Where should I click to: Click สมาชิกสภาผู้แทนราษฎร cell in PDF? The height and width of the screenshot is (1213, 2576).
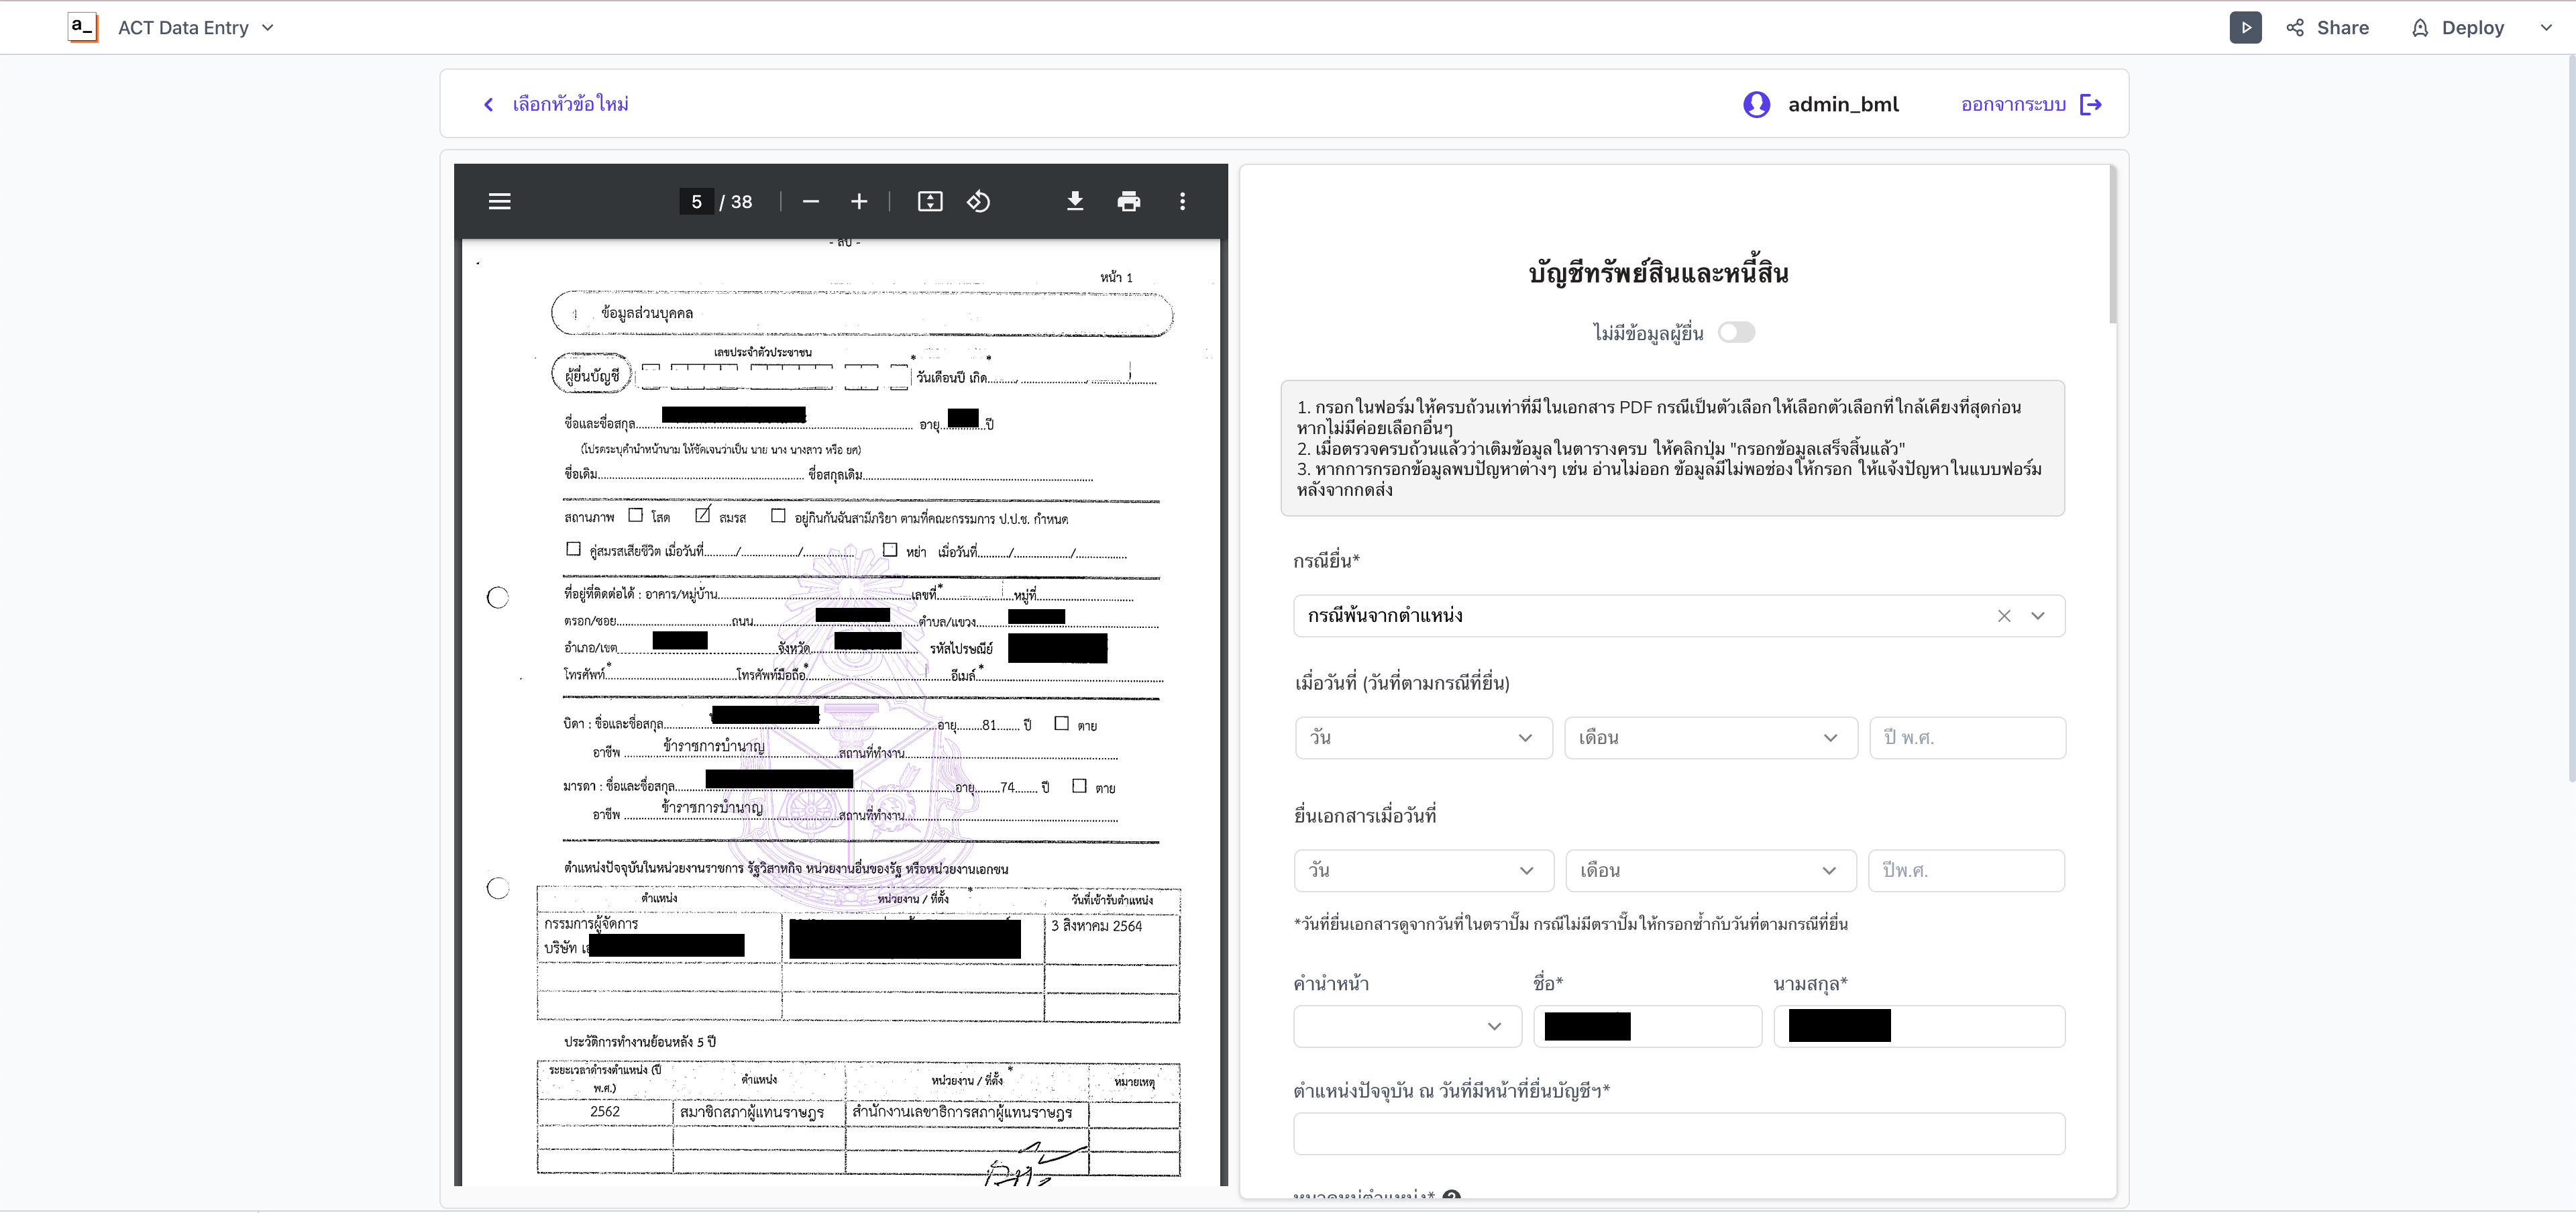[752, 1112]
